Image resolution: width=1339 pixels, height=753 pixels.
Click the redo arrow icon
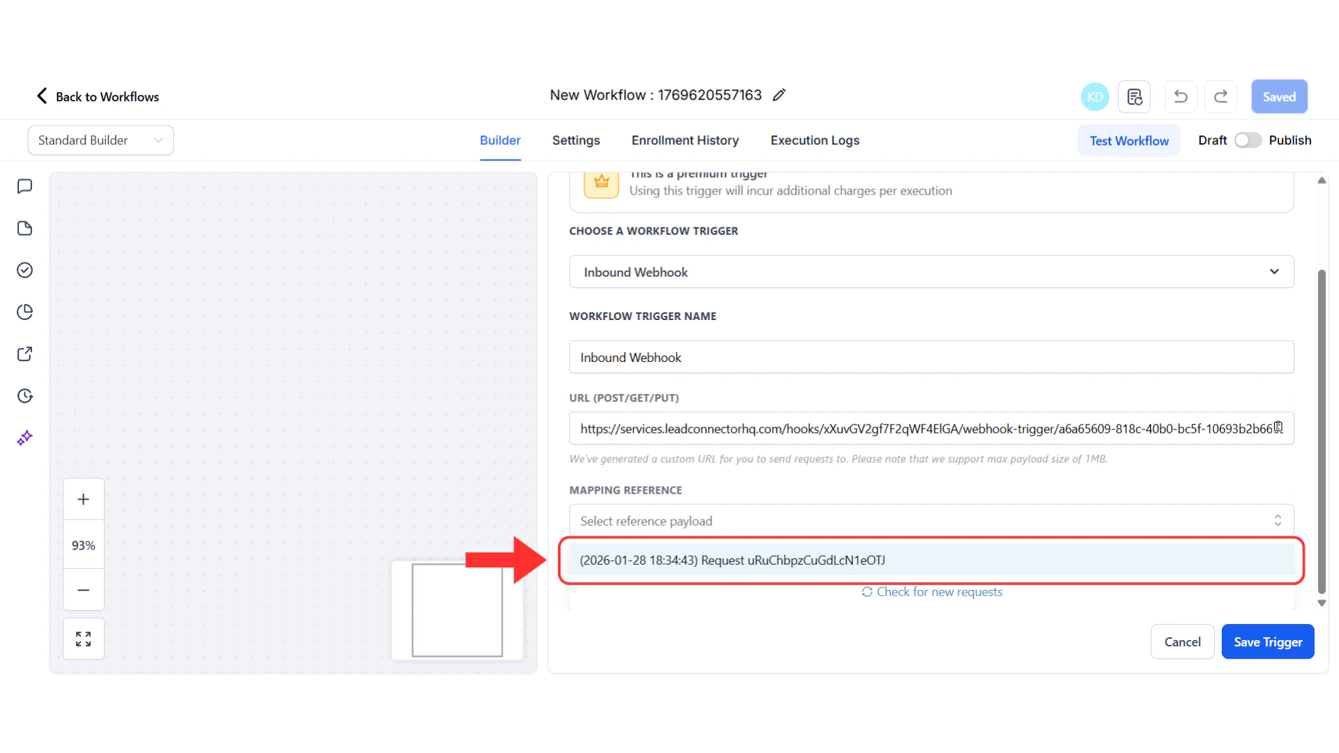point(1220,97)
